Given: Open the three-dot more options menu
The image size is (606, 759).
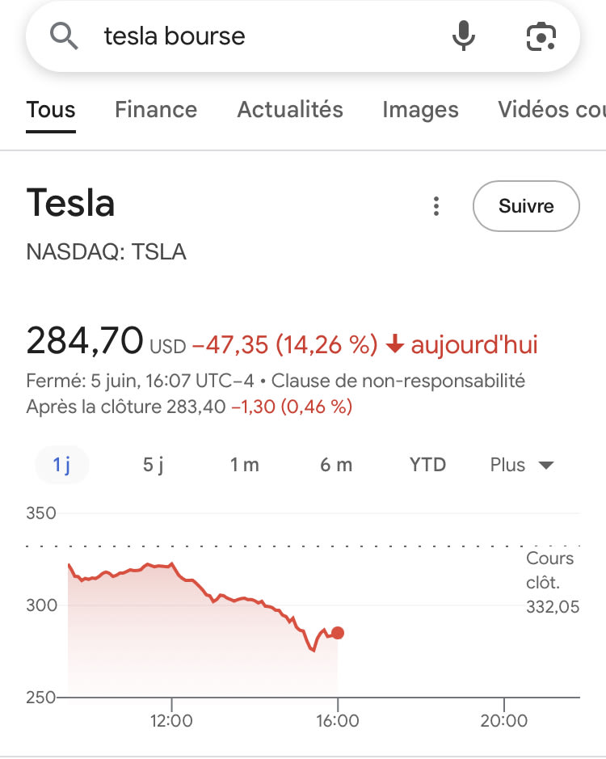Looking at the screenshot, I should pyautogui.click(x=436, y=207).
